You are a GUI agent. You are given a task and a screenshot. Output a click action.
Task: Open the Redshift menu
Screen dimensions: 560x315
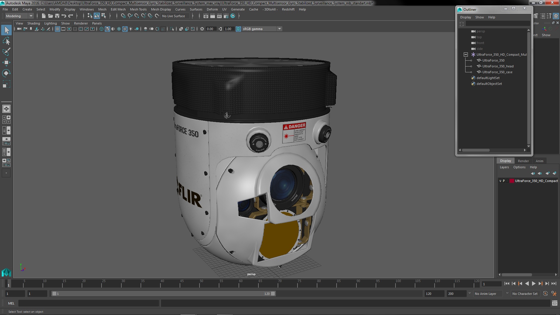288,9
